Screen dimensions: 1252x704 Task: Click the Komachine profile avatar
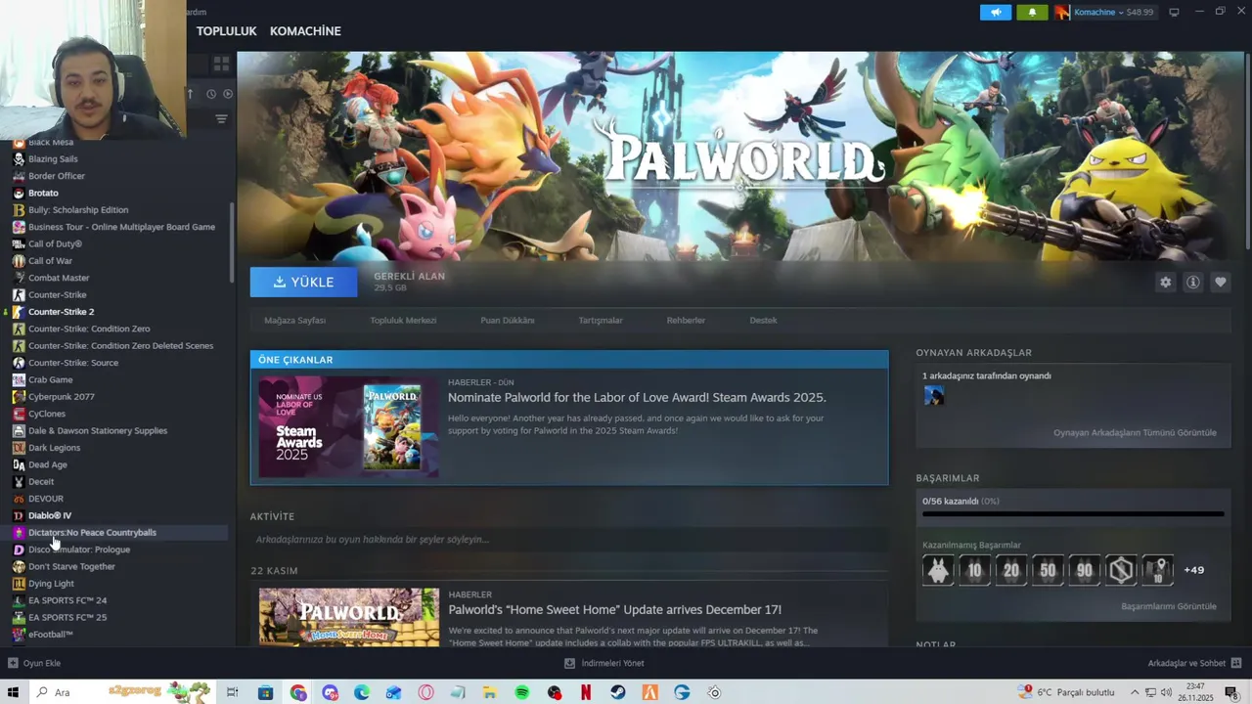(x=1062, y=12)
